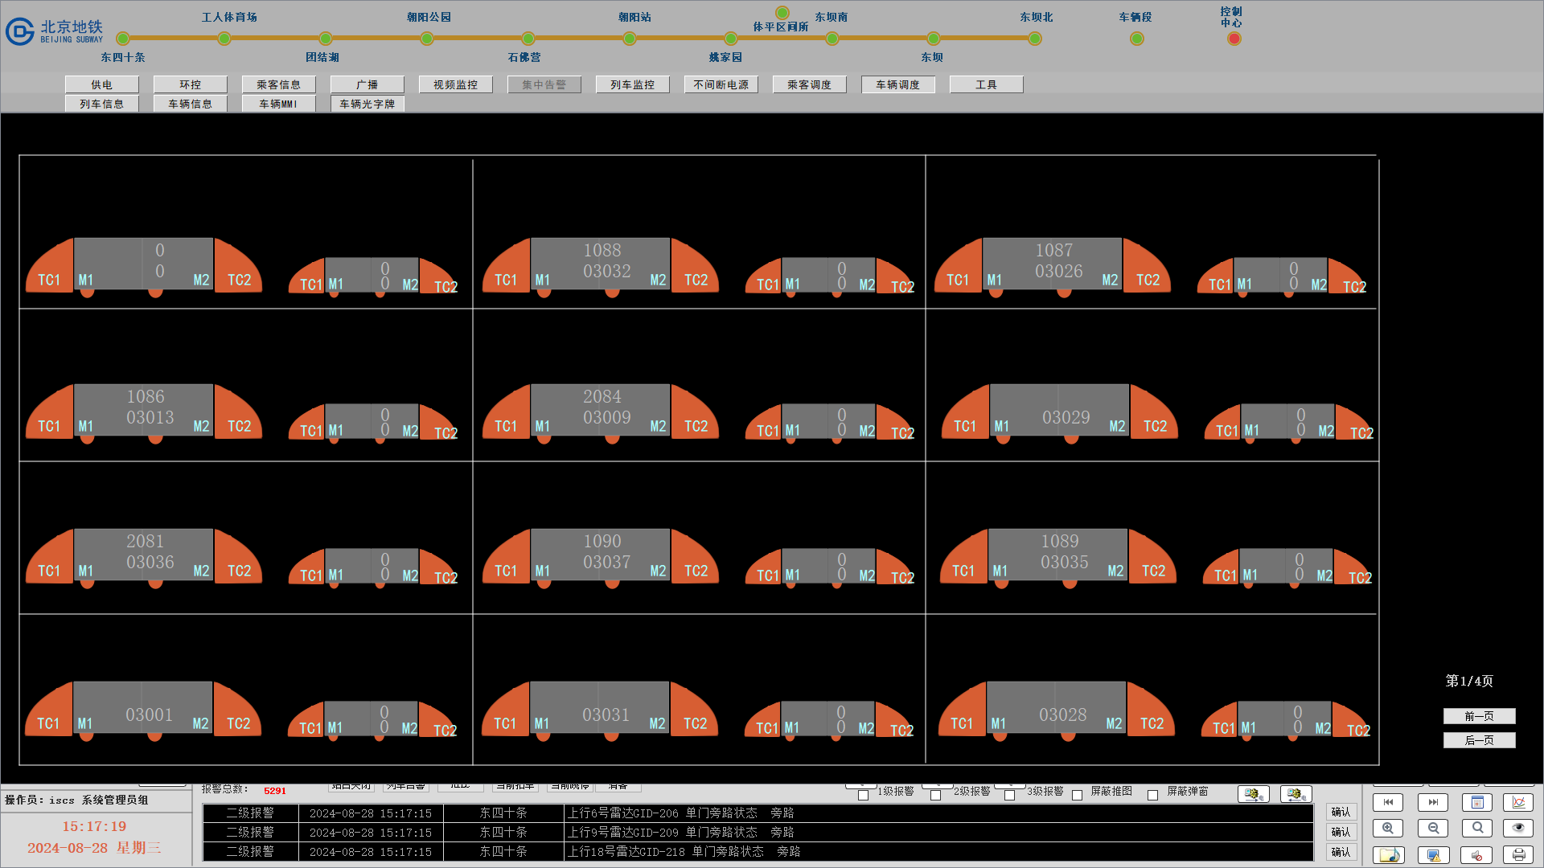Open the 车辆调度 menu

[x=897, y=84]
